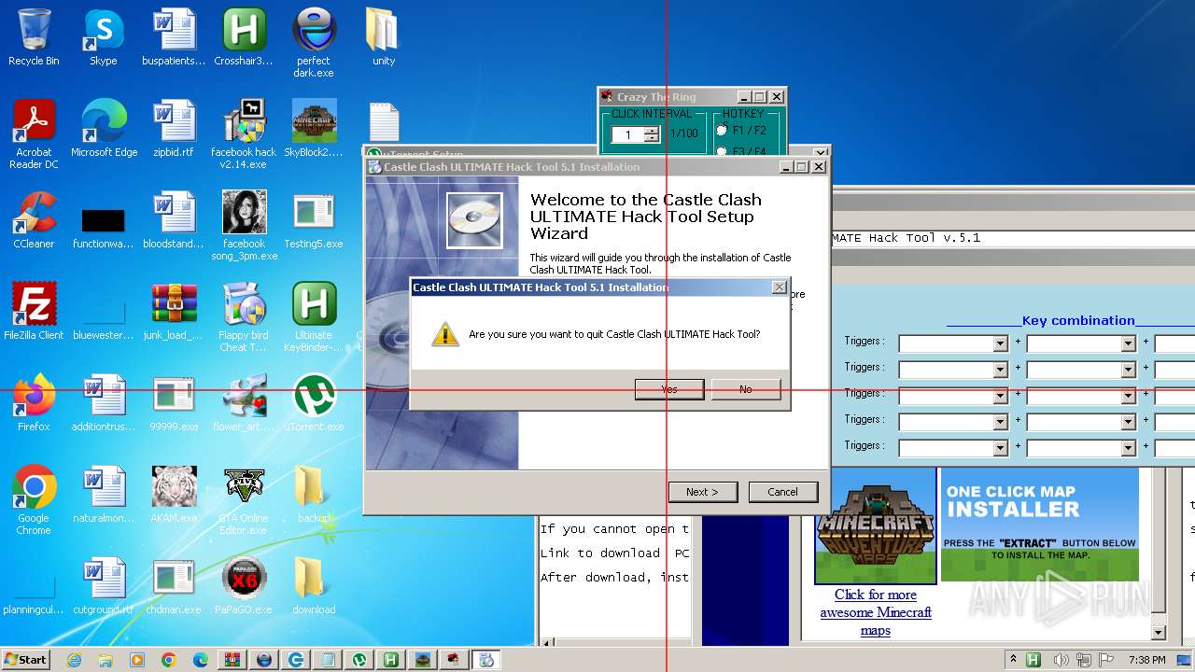Image resolution: width=1195 pixels, height=672 pixels.
Task: Confirm quitting setup with Yes
Action: [x=669, y=389]
